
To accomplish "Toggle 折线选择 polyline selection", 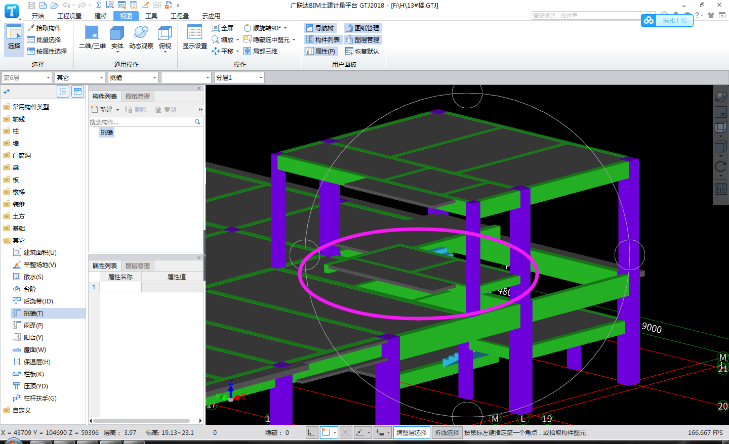I will coord(447,432).
